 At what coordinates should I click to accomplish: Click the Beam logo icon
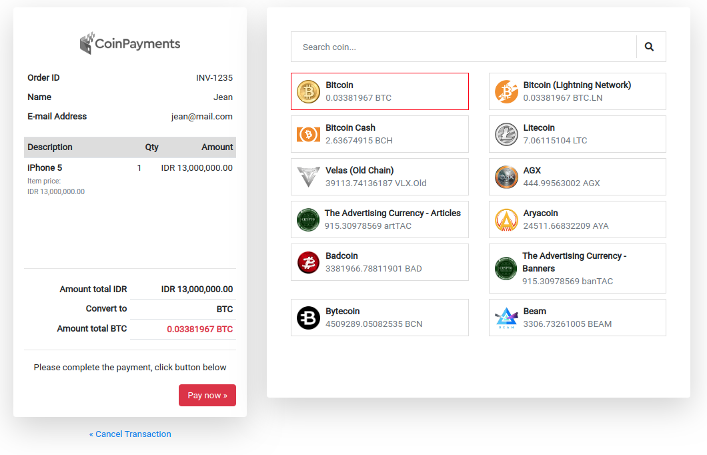point(506,318)
